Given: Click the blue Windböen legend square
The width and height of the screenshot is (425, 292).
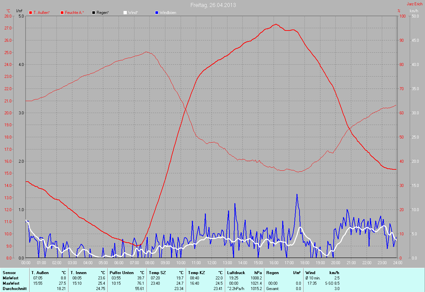Looking at the screenshot, I should tap(157, 13).
